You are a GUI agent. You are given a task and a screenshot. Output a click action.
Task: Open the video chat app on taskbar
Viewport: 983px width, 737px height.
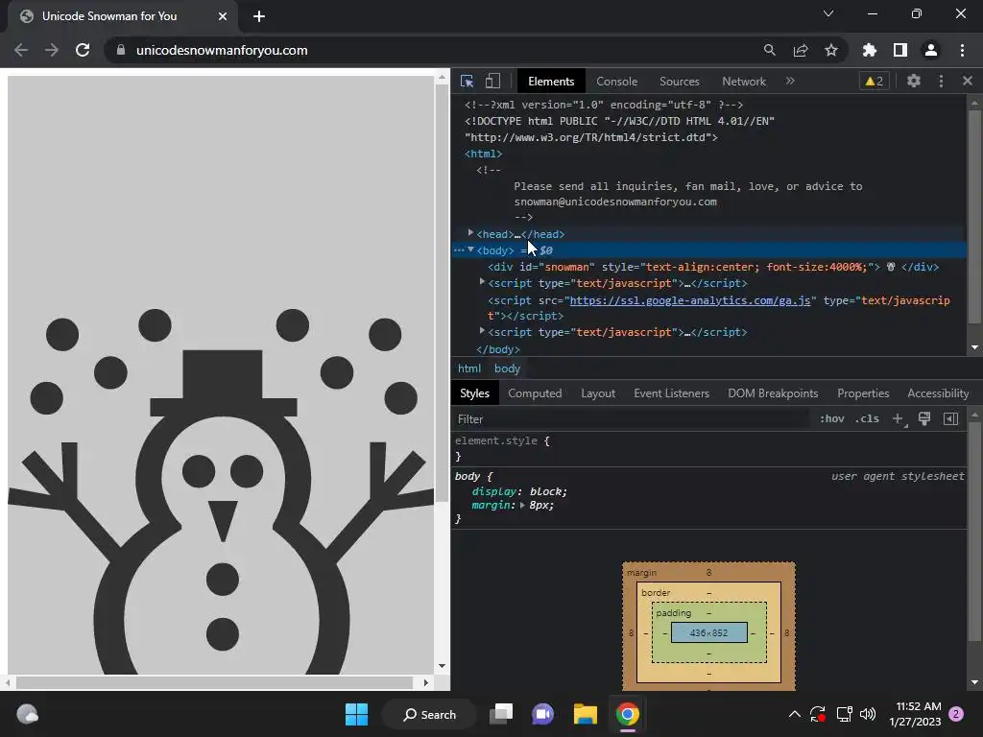[x=543, y=714]
